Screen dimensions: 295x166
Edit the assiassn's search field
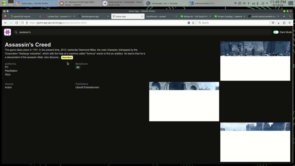click(143, 32)
